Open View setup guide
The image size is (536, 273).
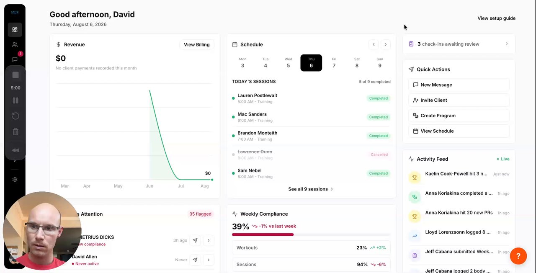pyautogui.click(x=496, y=18)
